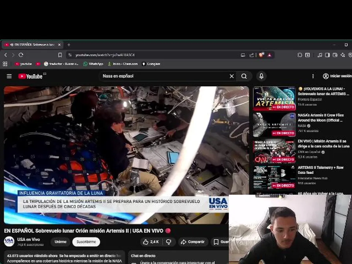
Task: Close the EN ESPAÑOL Sobrevuelo tab
Action: tap(59, 45)
